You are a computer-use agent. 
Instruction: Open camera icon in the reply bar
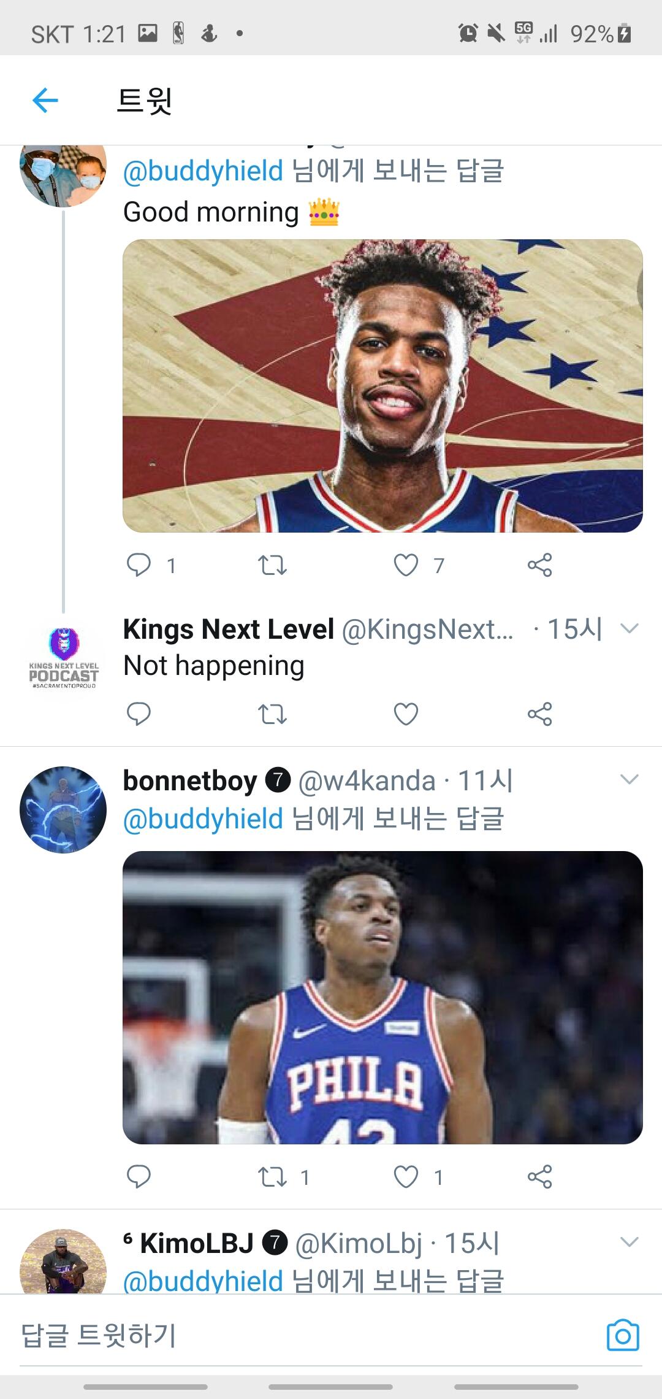(622, 1335)
